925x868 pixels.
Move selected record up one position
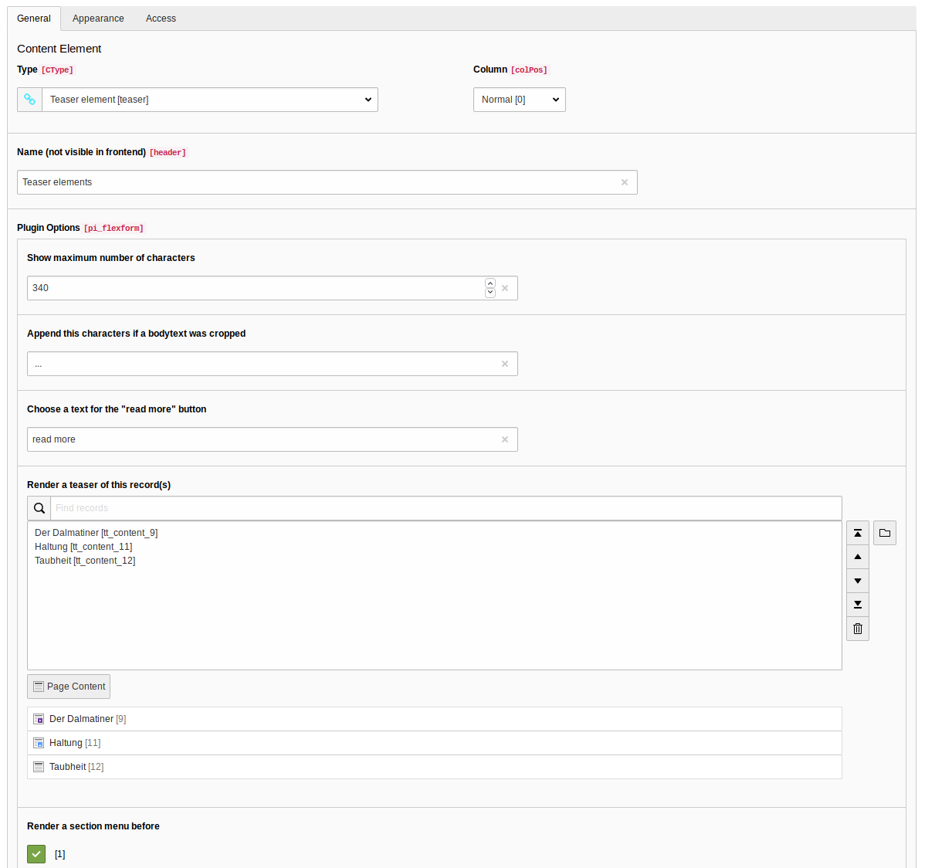click(x=858, y=557)
